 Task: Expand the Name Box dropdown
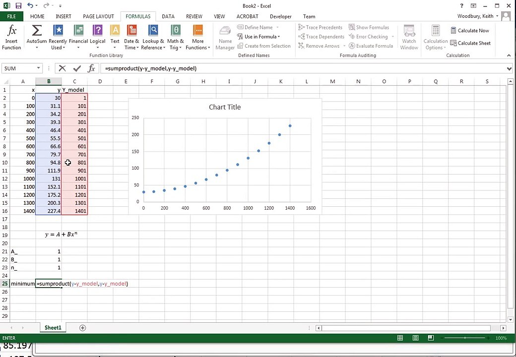coord(39,68)
